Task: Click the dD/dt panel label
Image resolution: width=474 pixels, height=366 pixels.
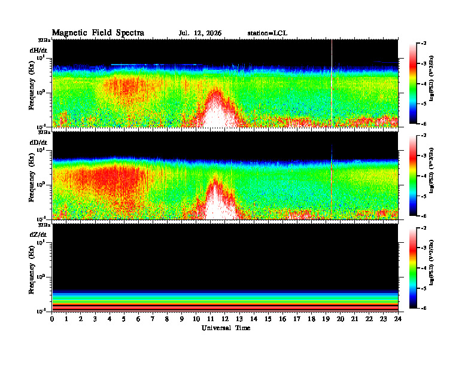Action: pyautogui.click(x=38, y=142)
